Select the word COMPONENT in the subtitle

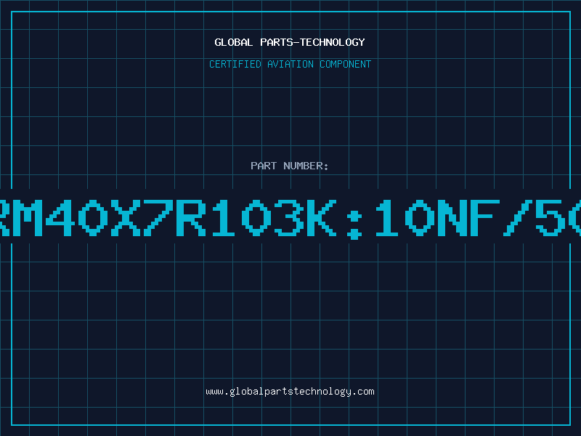[346, 64]
